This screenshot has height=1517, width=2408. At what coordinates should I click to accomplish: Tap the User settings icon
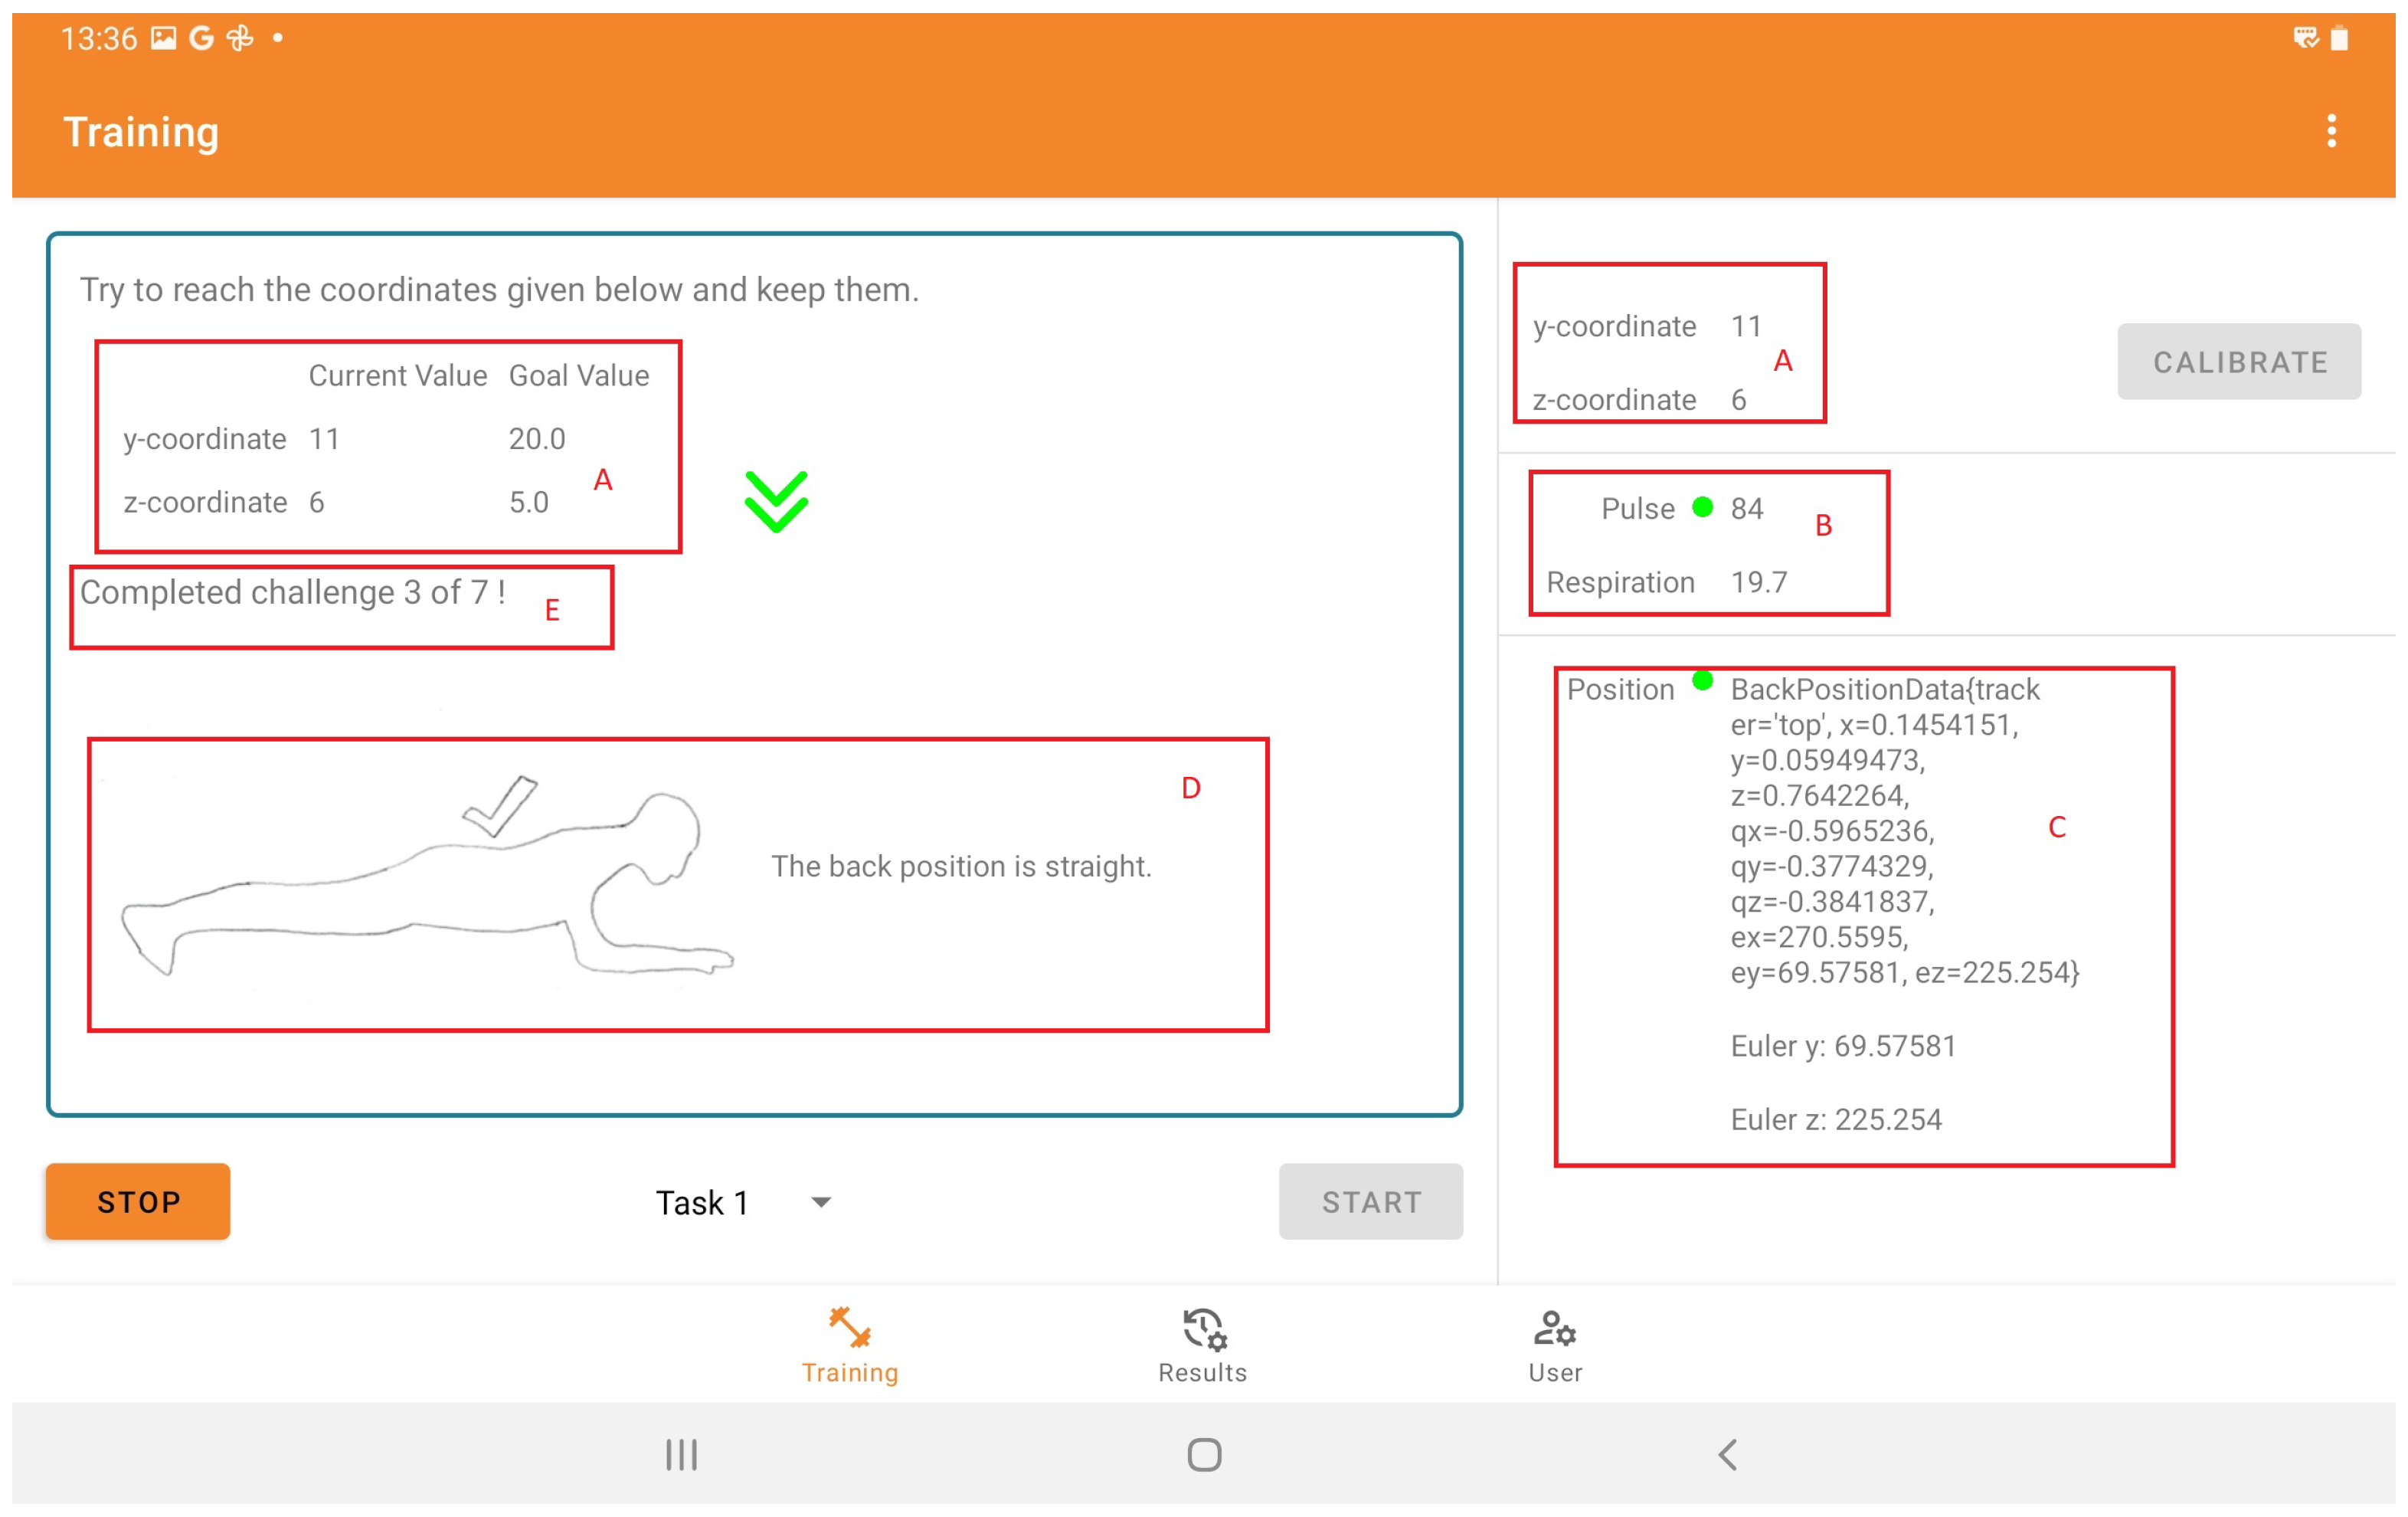click(x=1554, y=1329)
